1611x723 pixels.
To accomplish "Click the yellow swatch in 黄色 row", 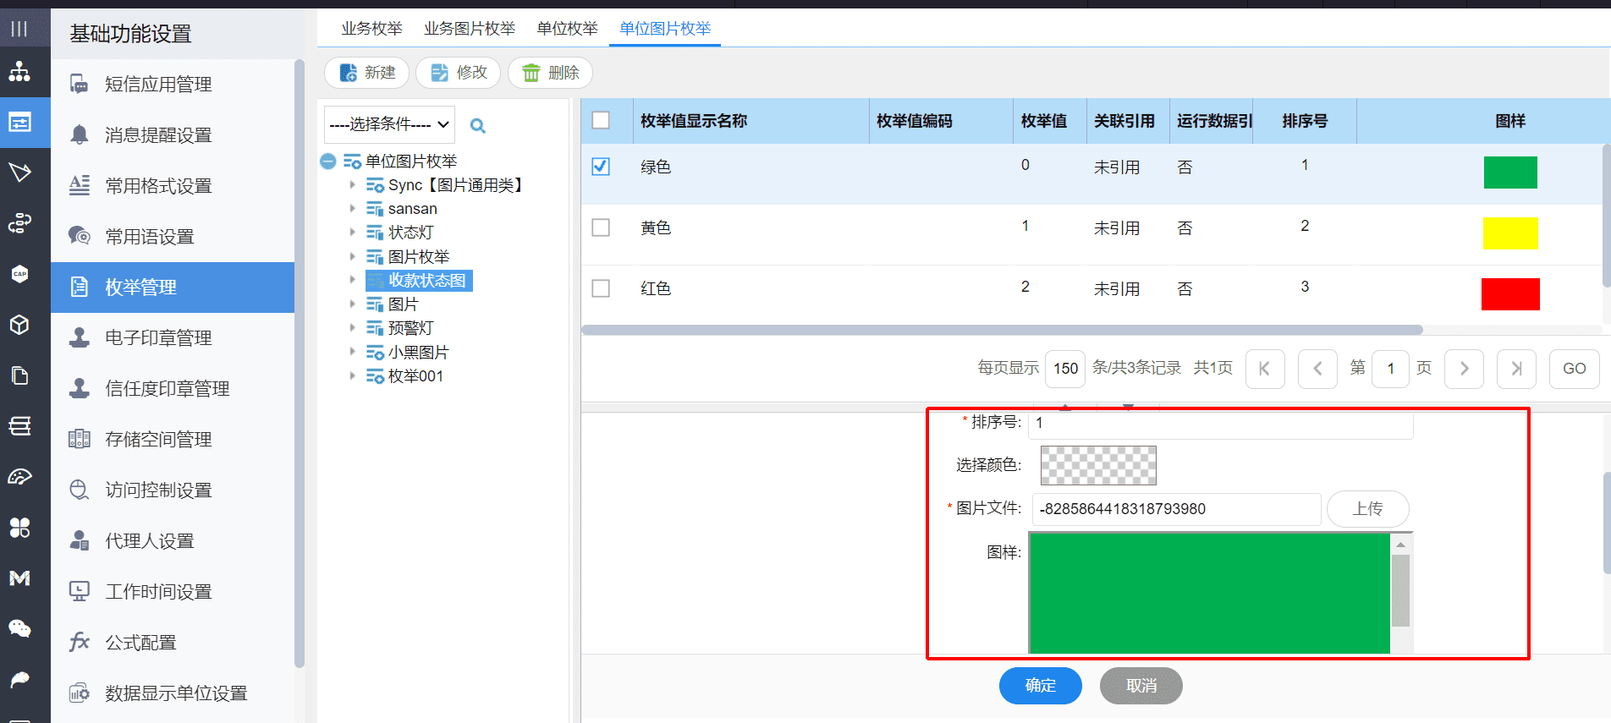I will (x=1510, y=233).
